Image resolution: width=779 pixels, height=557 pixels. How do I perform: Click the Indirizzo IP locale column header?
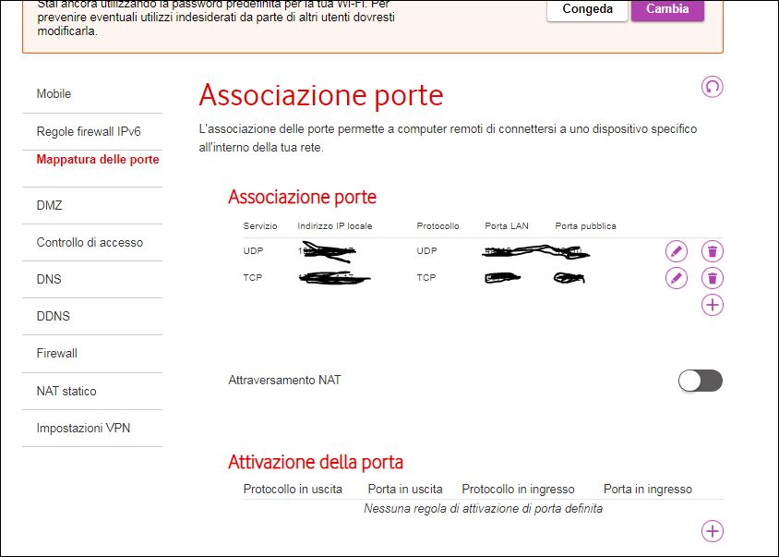coord(335,226)
